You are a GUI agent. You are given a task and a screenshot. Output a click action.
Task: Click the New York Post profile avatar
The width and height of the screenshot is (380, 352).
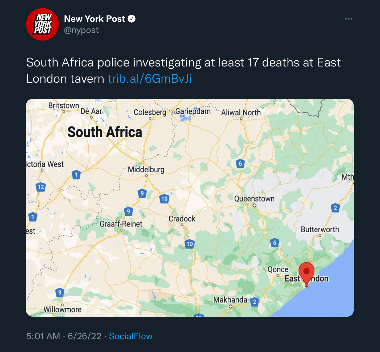coord(42,24)
